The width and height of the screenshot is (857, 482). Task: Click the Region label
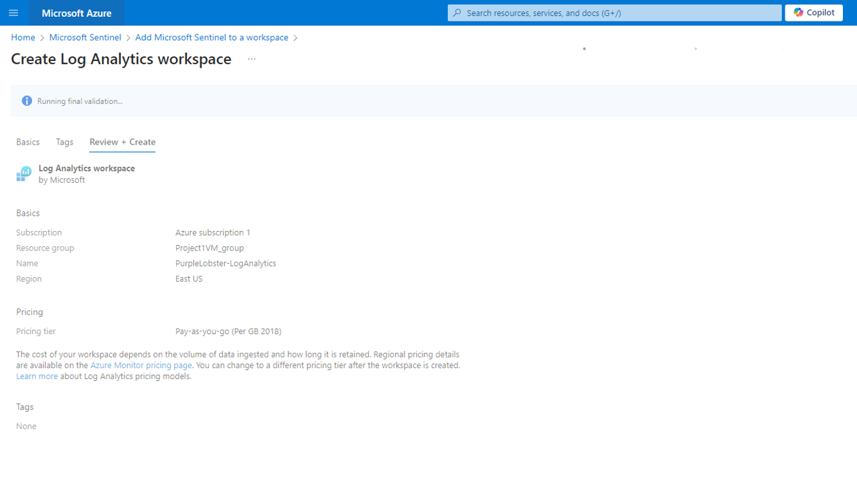[29, 278]
